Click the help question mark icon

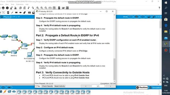coord(159,8)
